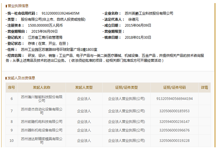Click the 发起人名称 column header
The image size is (217, 150).
click(42, 87)
